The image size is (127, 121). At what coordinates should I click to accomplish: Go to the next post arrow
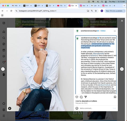click(122, 69)
